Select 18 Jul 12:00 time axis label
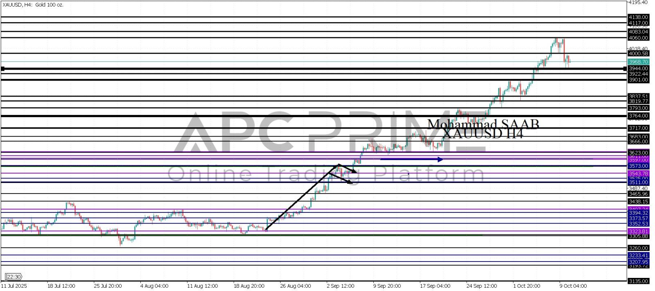The image size is (655, 291). coord(61,286)
